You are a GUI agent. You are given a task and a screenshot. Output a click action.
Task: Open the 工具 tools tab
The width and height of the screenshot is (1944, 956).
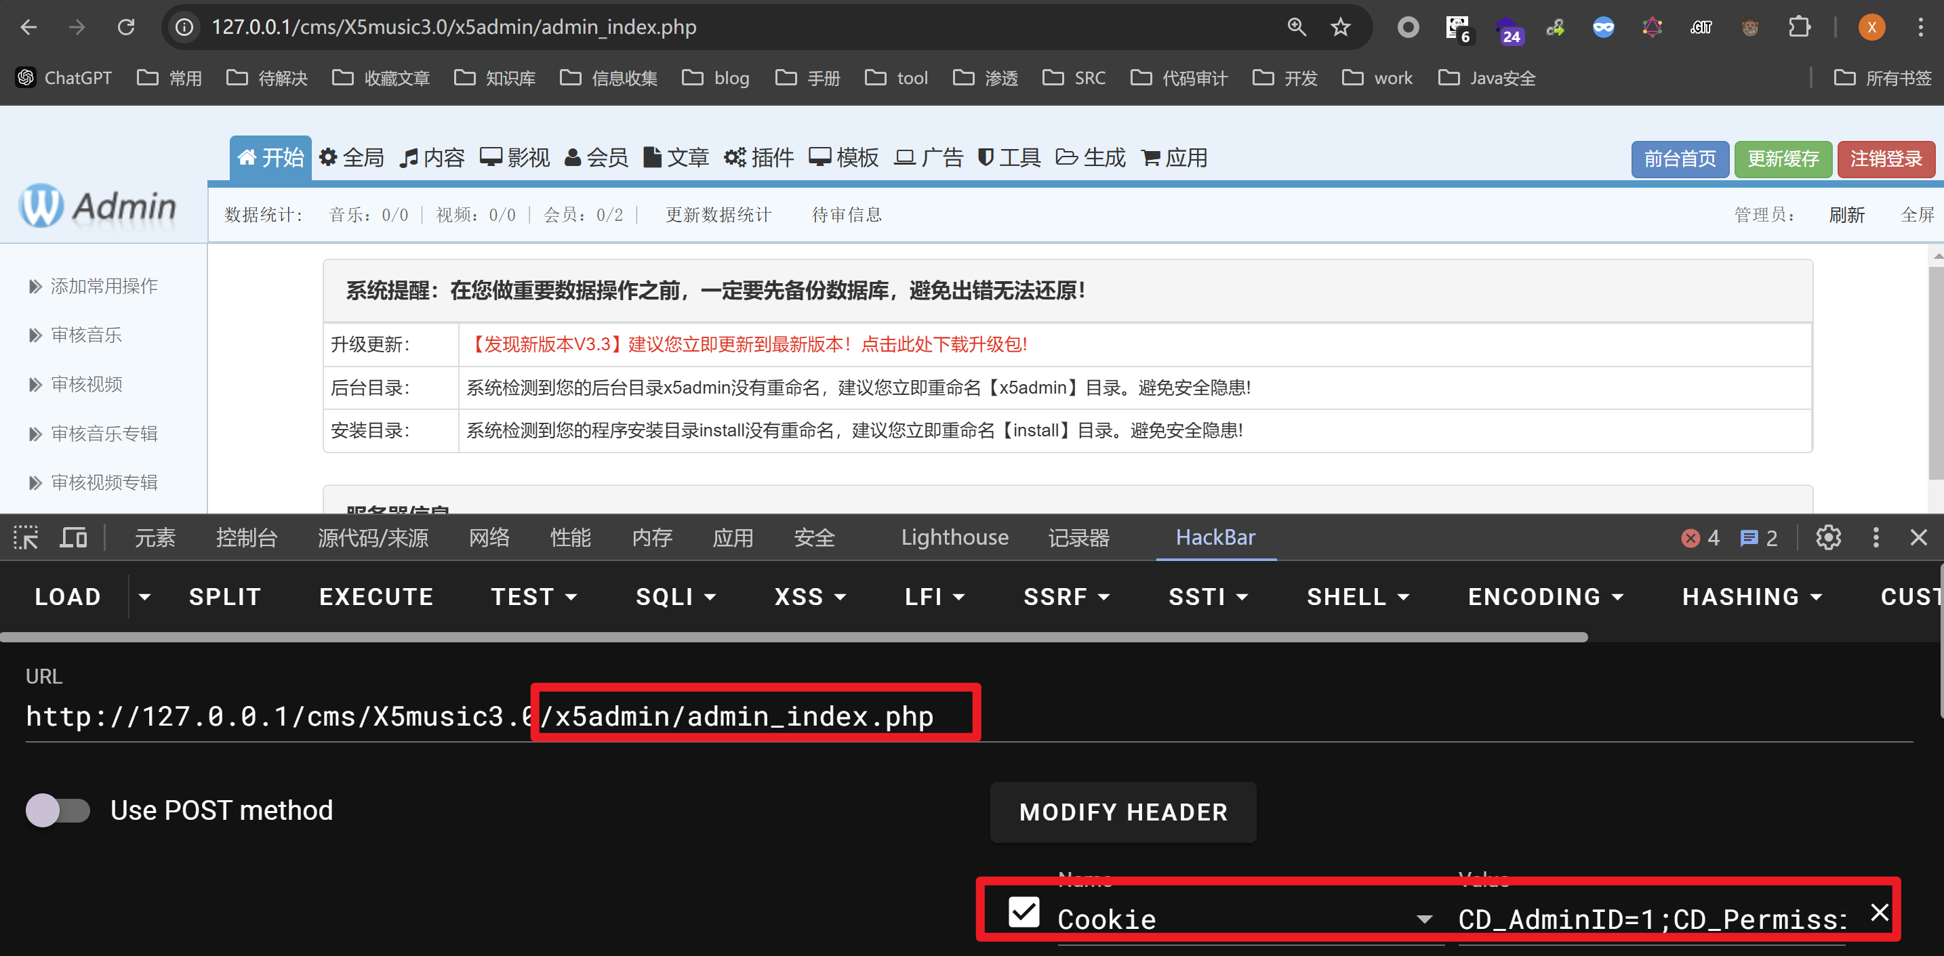point(1009,158)
